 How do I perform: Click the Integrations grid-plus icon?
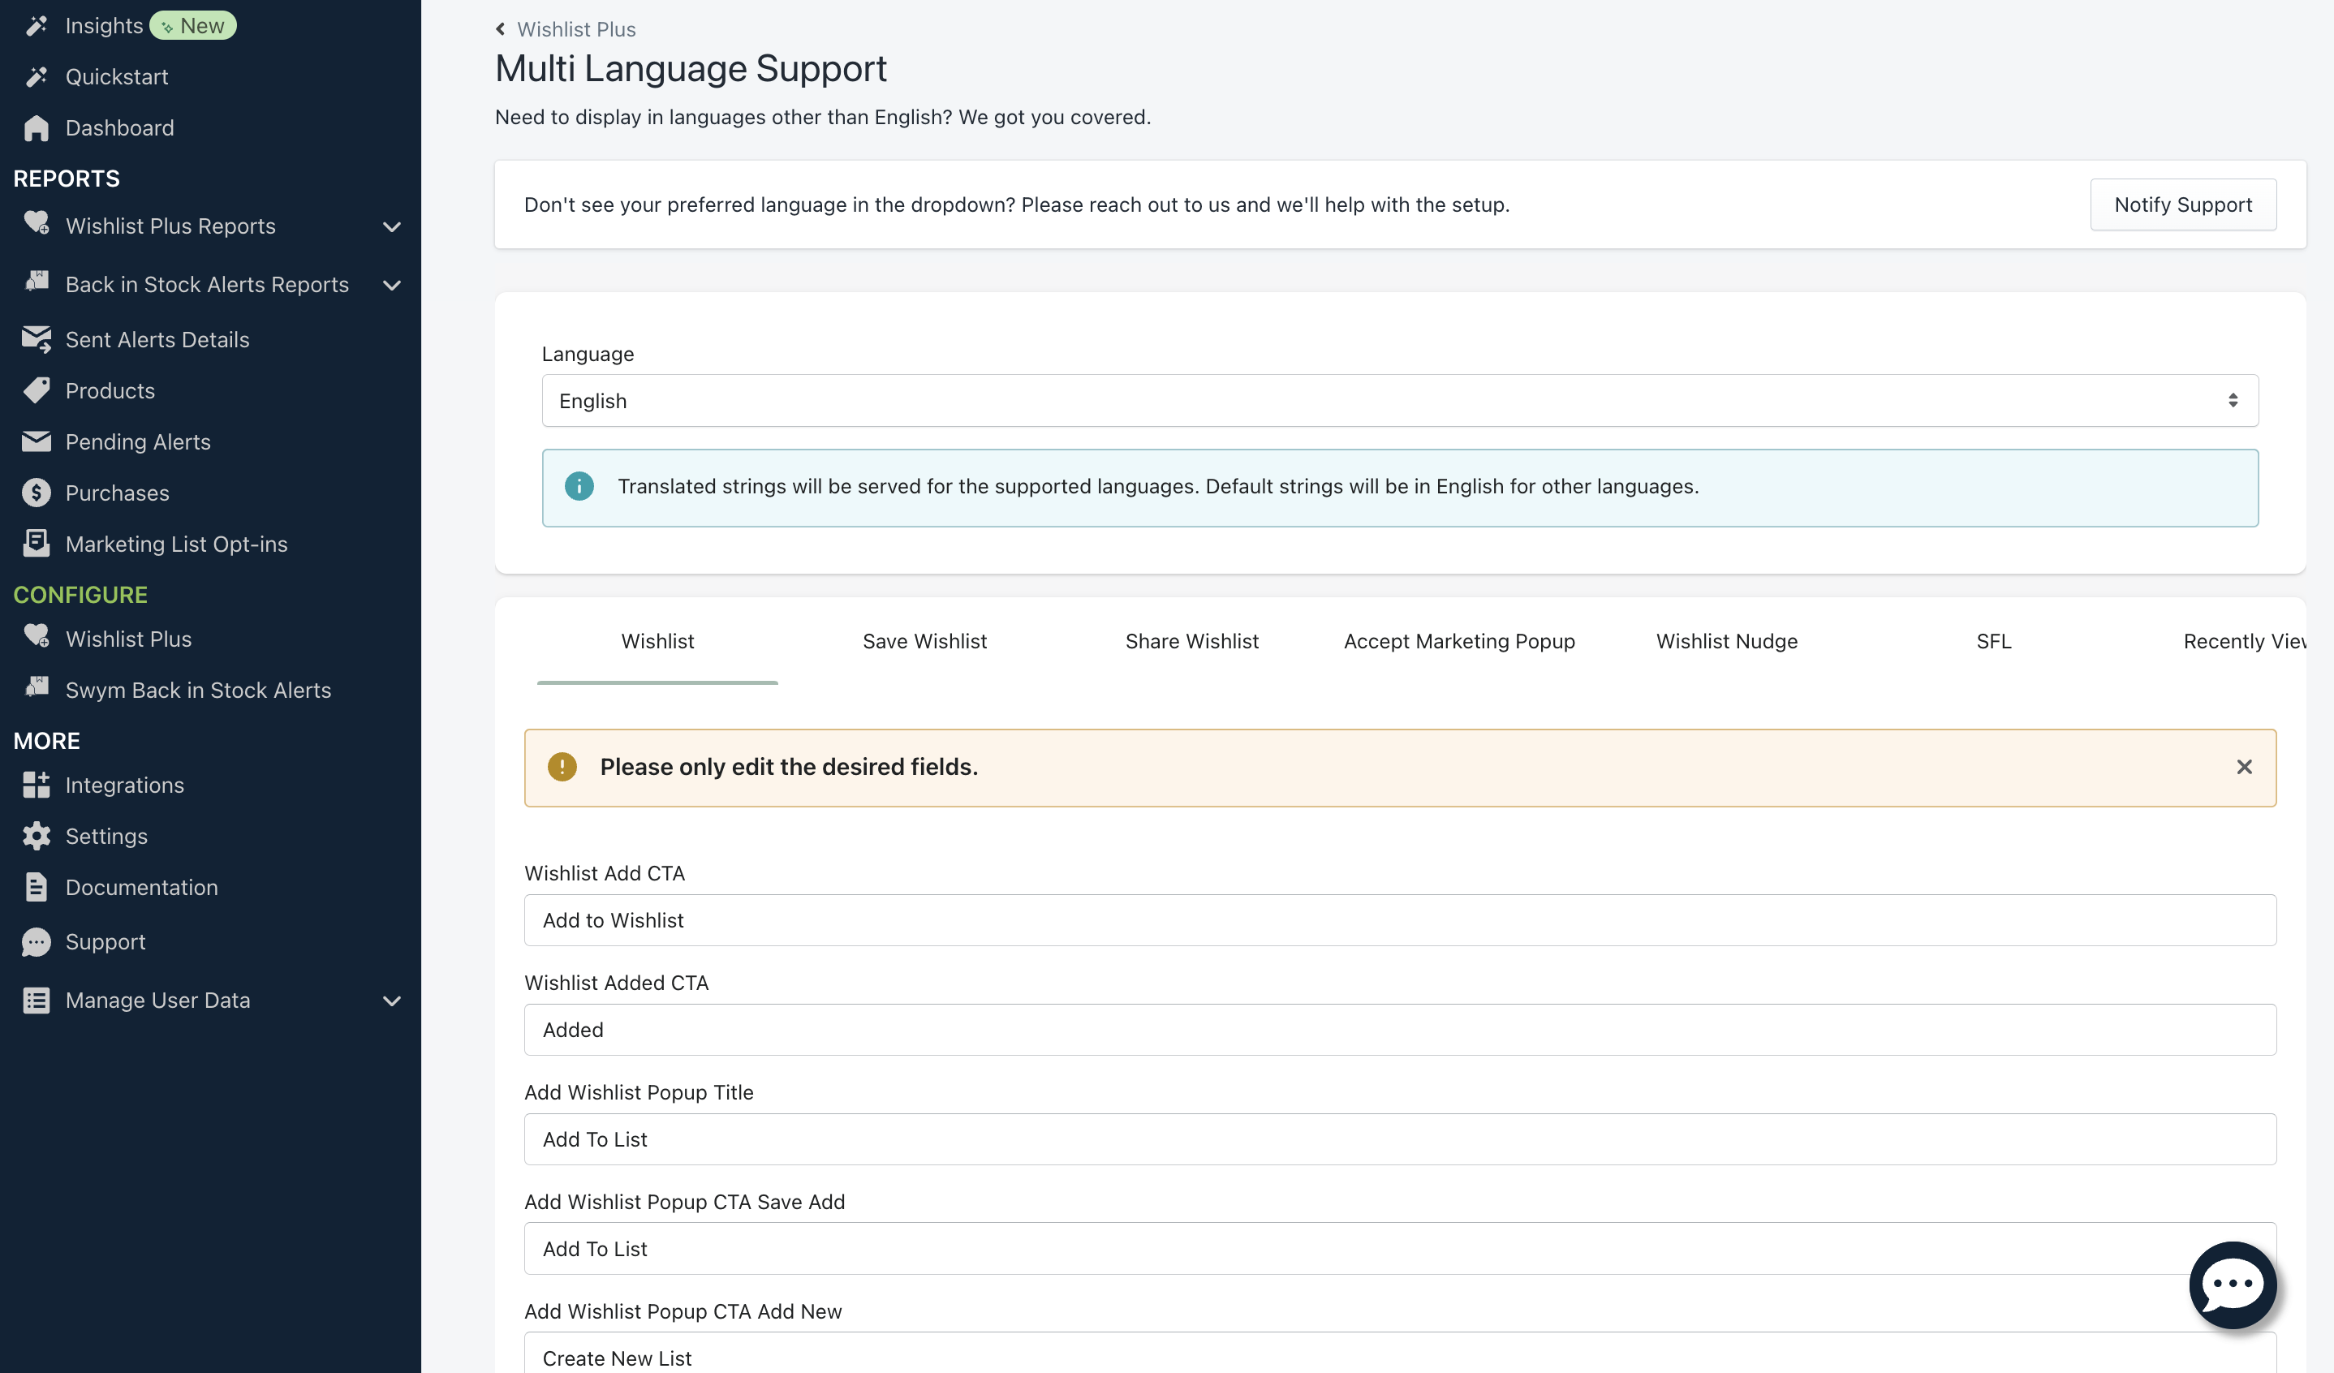[x=37, y=785]
